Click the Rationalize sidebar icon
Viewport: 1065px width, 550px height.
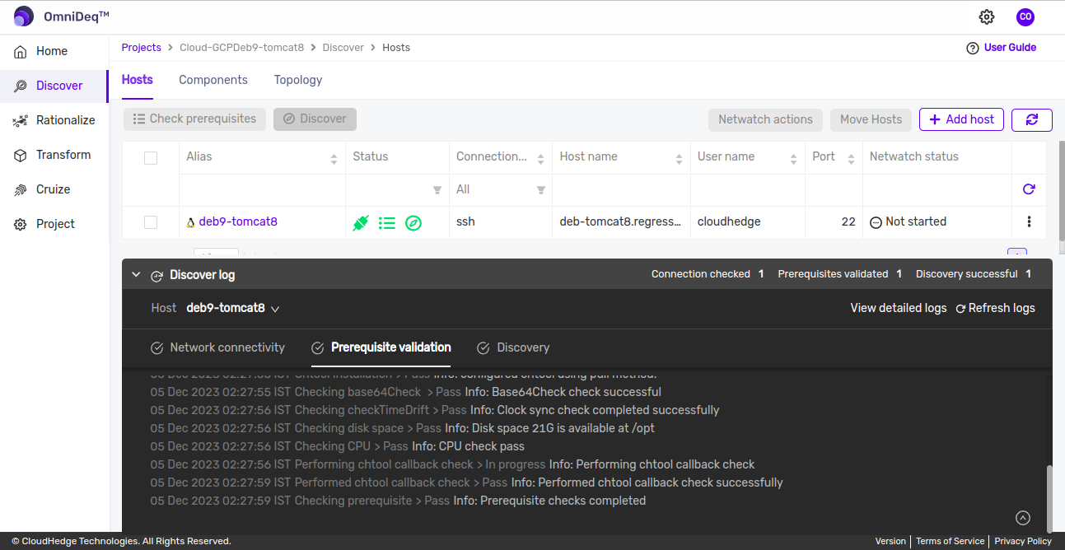point(21,120)
